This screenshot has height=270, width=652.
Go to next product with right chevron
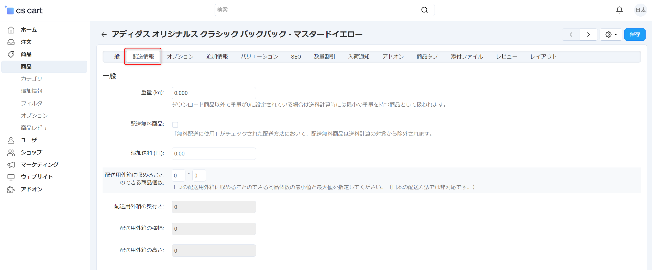588,35
